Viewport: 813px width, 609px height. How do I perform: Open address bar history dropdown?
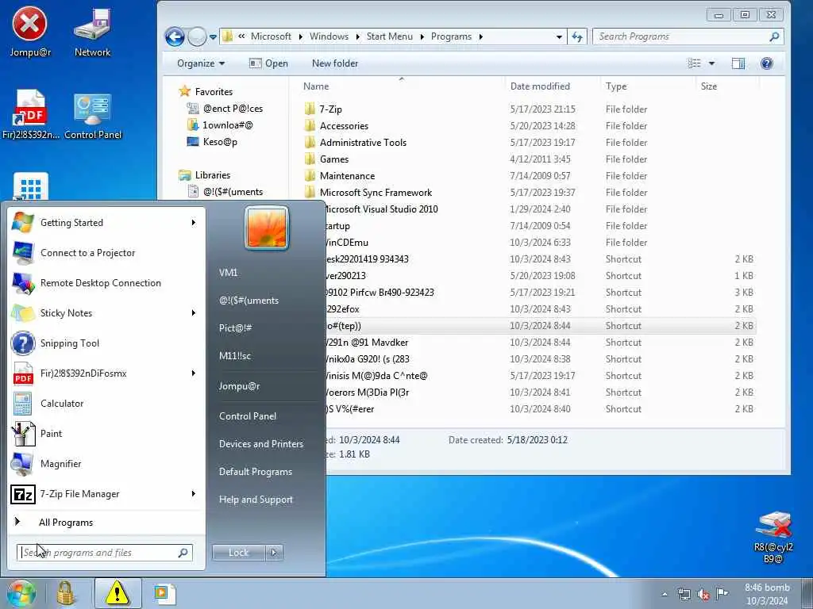click(559, 36)
